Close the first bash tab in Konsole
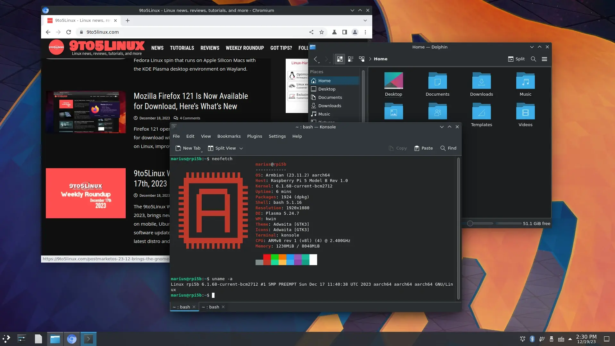Viewport: 615px width, 346px height. (x=194, y=307)
